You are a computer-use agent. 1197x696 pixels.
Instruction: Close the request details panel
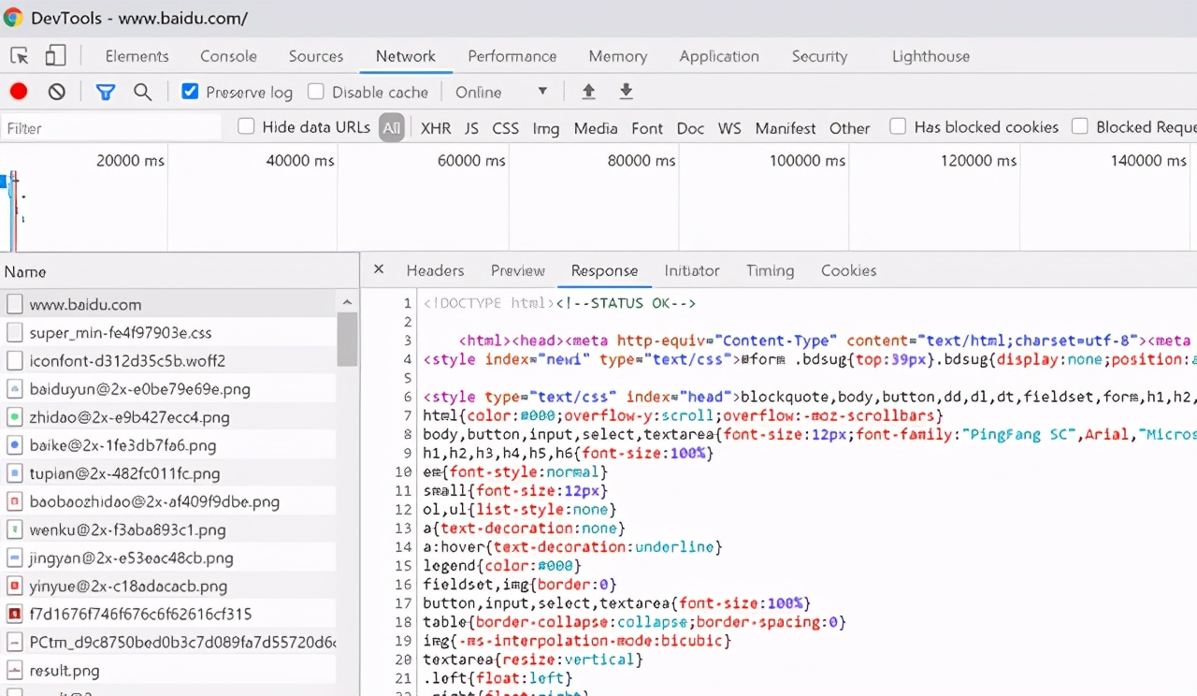coord(379,269)
